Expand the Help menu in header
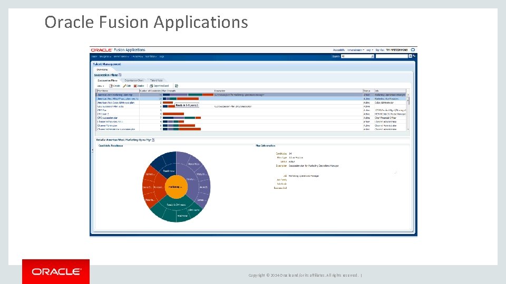 click(369, 50)
